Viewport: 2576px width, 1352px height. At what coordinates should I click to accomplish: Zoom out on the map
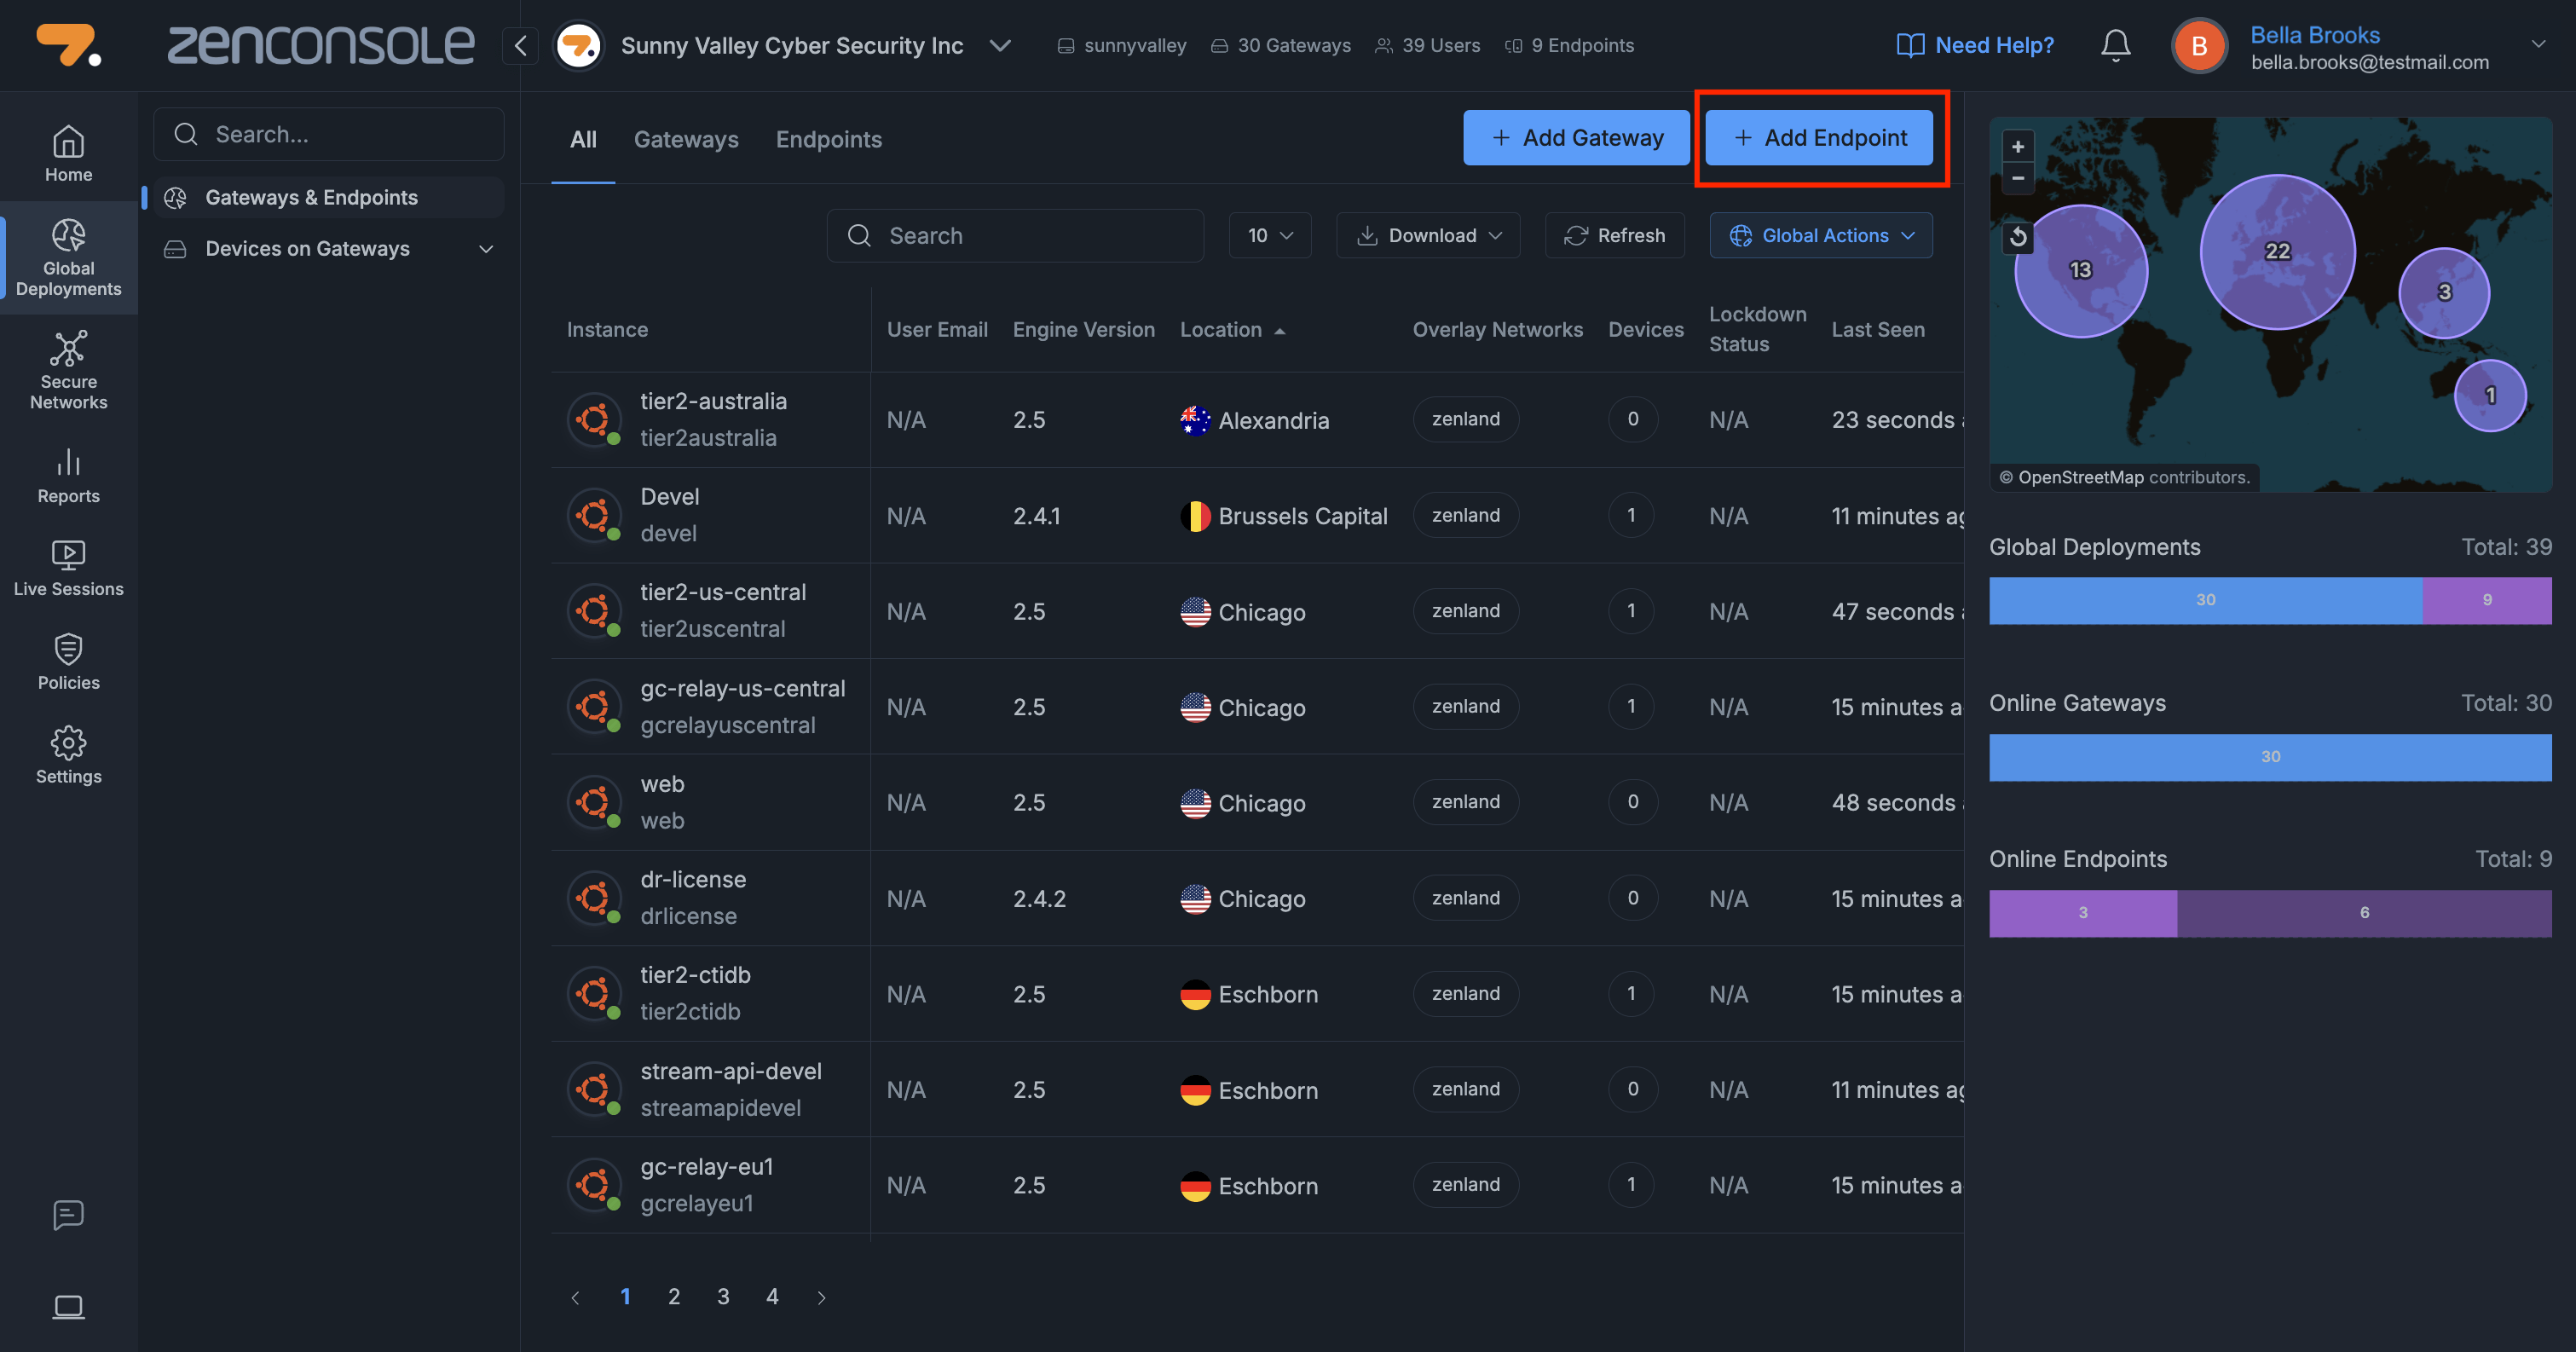(2018, 178)
